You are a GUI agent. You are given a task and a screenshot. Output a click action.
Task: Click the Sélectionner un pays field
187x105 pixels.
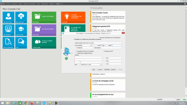click(90, 65)
